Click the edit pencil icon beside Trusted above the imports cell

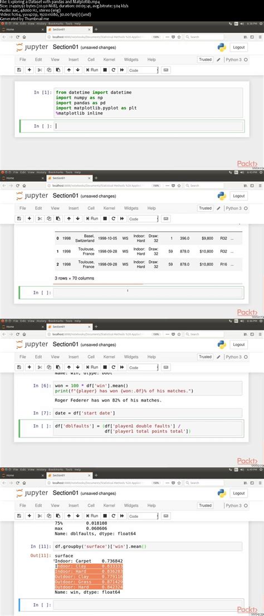point(218,60)
